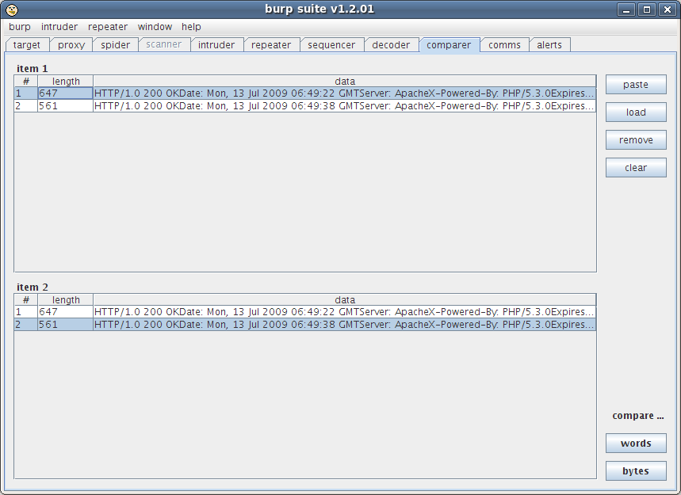This screenshot has height=495, width=681.
Task: Open the repeater menu
Action: click(x=107, y=26)
